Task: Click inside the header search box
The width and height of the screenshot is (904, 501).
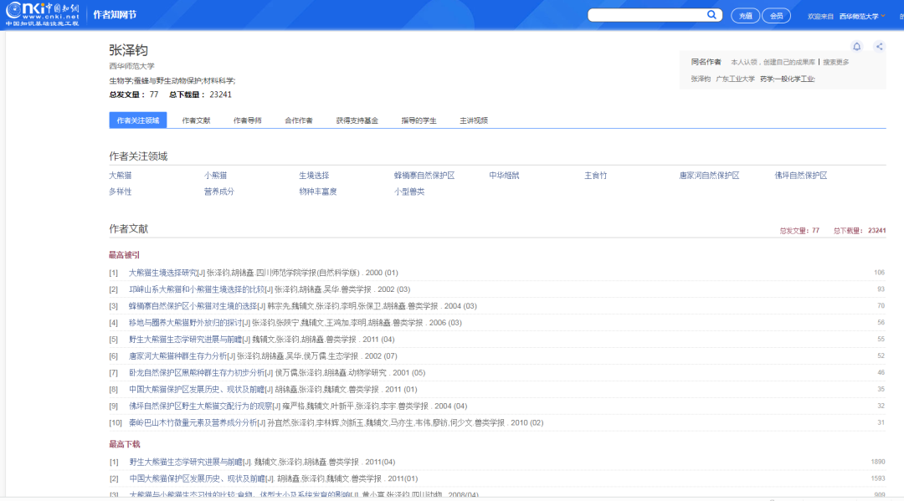Action: coord(646,15)
